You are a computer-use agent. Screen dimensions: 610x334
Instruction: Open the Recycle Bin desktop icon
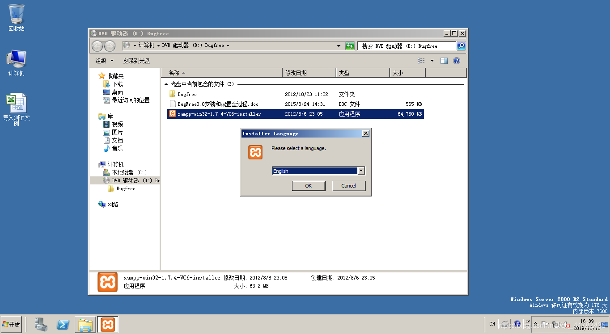(x=17, y=18)
